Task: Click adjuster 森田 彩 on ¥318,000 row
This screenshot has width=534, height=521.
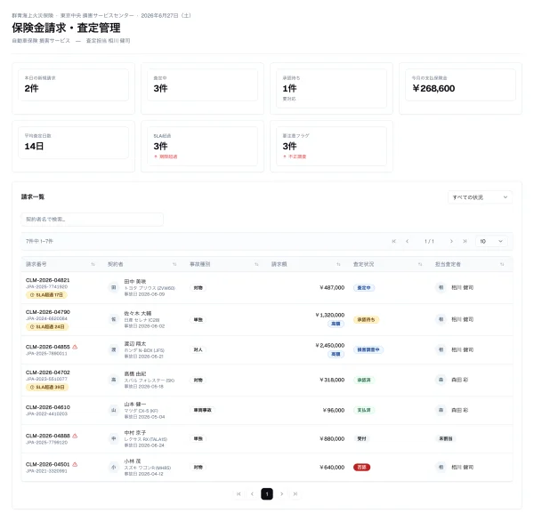Action: [459, 380]
